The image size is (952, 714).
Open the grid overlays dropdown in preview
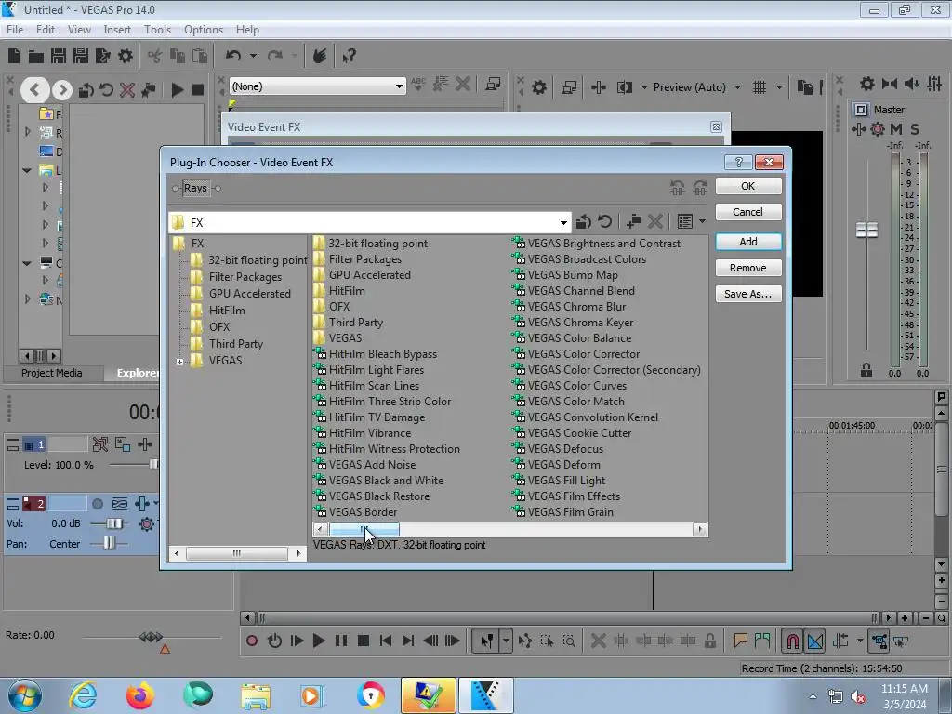(x=778, y=87)
